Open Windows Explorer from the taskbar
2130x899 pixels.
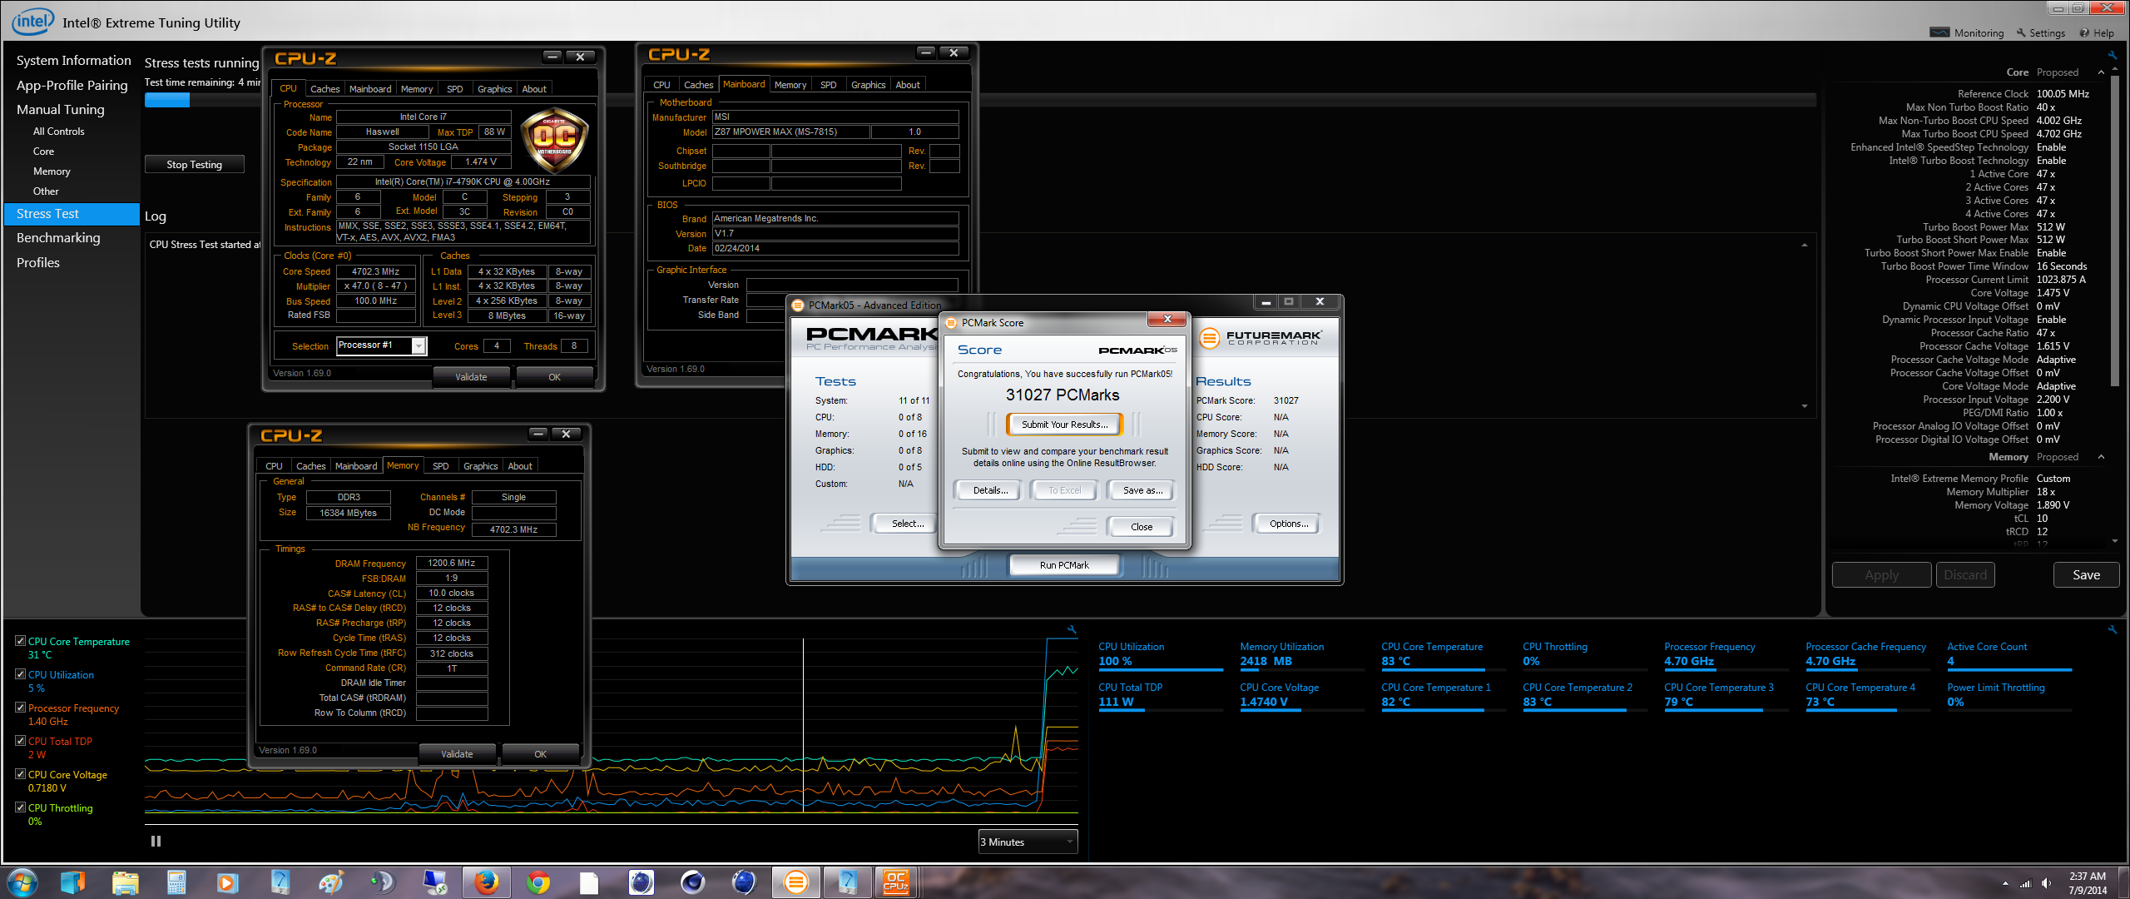click(125, 882)
